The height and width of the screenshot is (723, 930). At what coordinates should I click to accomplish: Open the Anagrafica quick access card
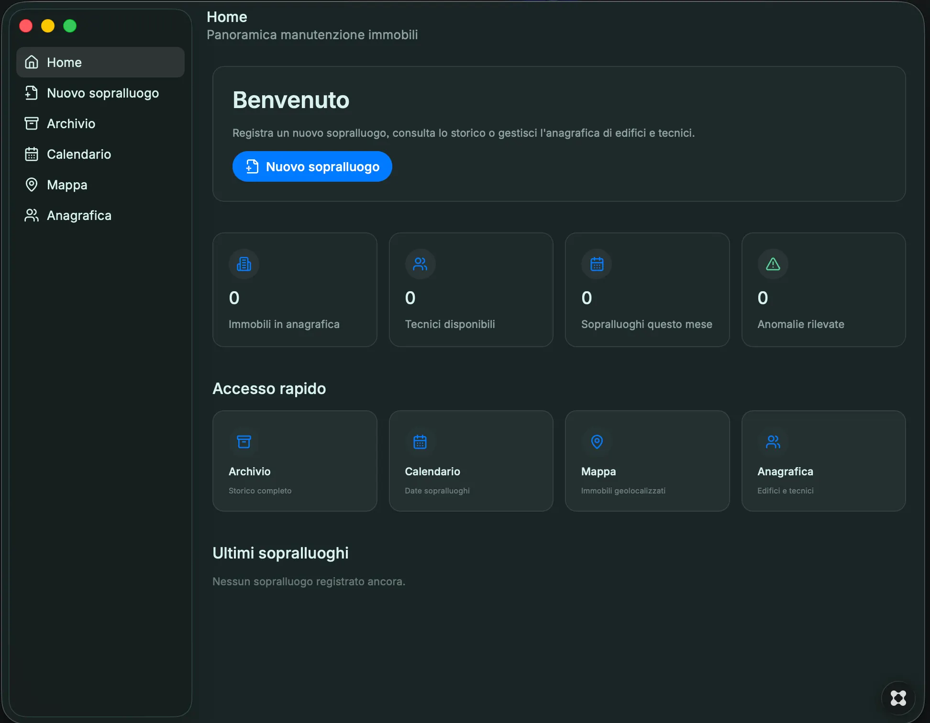[x=823, y=461]
